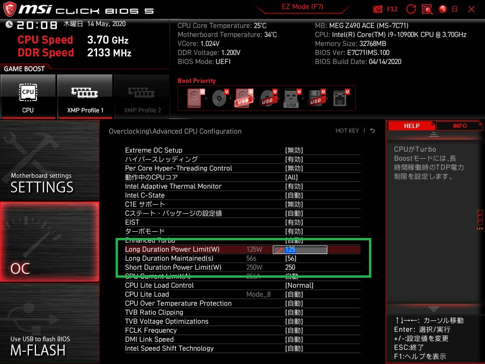Open CPU Over Temperature Protection setting

[x=242, y=303]
